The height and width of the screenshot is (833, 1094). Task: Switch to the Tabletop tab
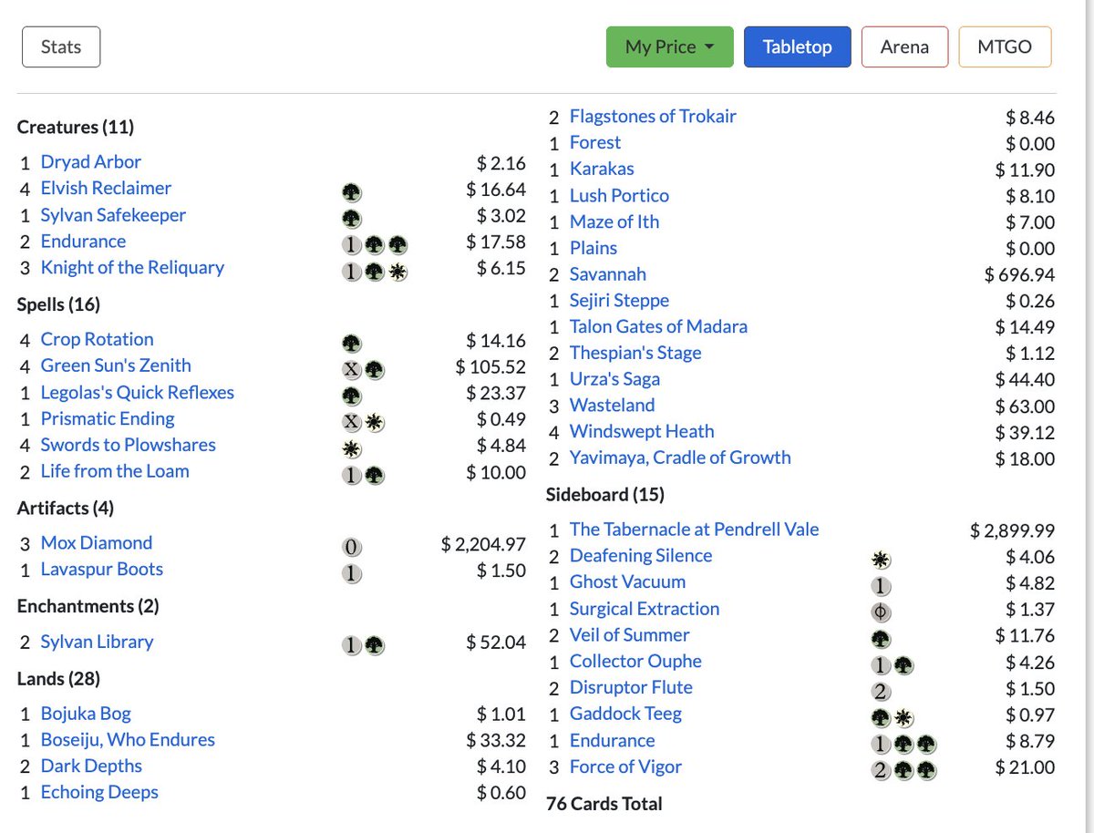797,47
